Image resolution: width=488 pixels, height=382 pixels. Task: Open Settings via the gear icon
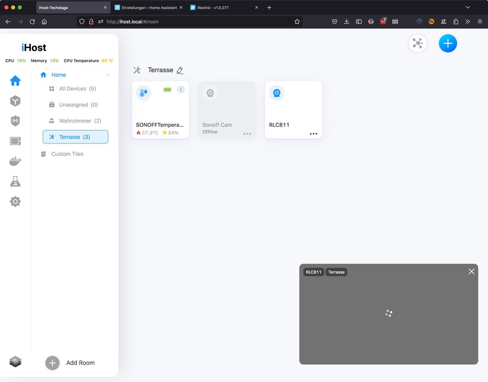tap(15, 201)
